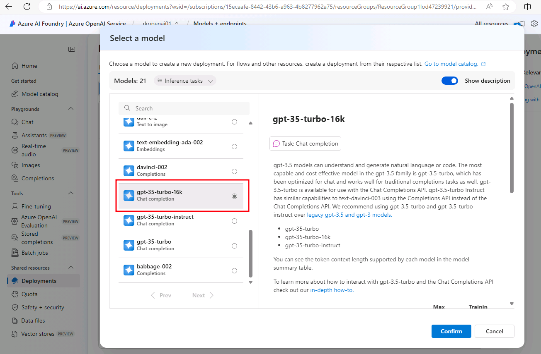541x354 pixels.
Task: Open settings gear icon at top right
Action: click(x=534, y=24)
